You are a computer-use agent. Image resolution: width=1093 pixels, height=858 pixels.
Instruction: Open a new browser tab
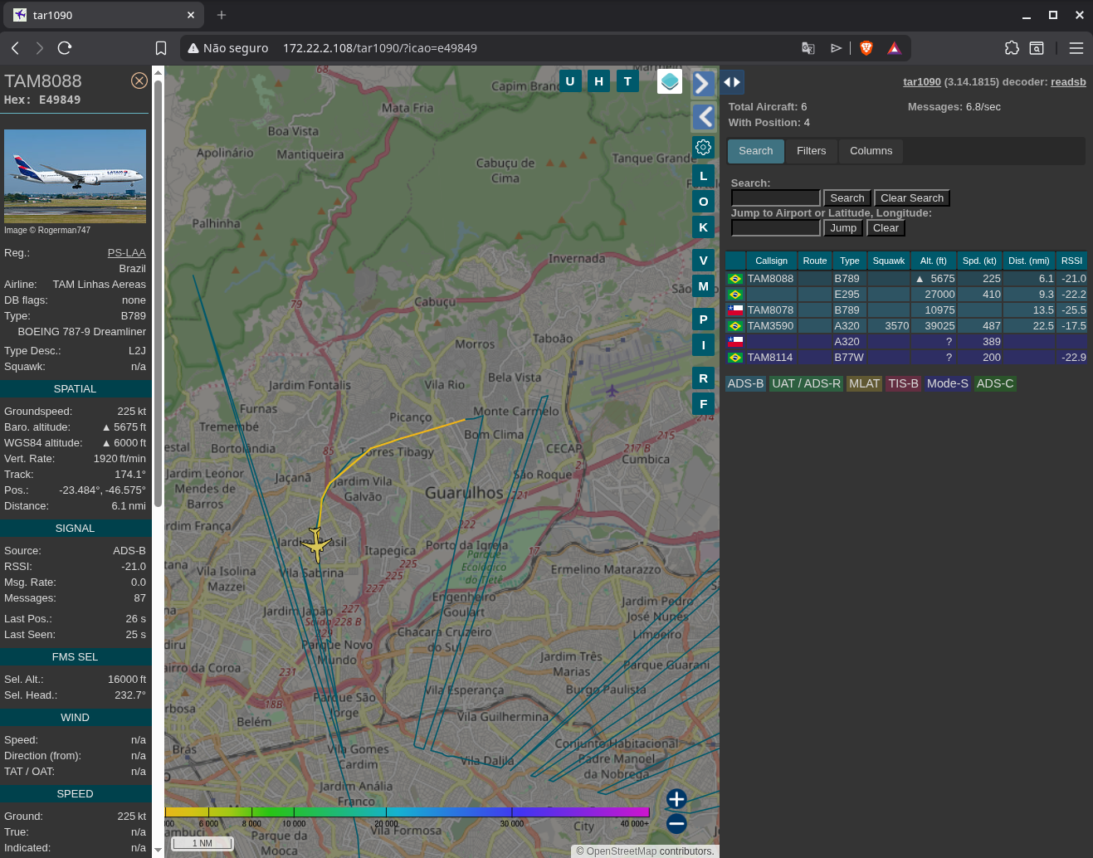[222, 15]
